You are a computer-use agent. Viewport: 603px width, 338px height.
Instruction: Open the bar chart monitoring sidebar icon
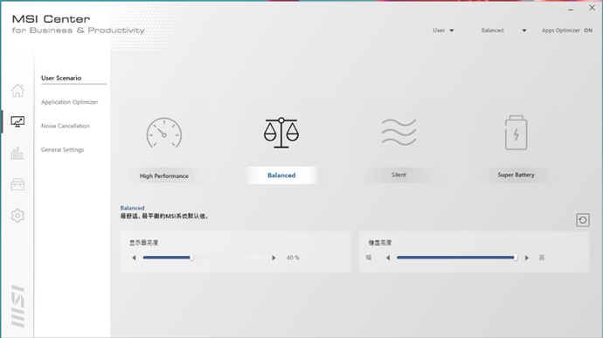17,153
